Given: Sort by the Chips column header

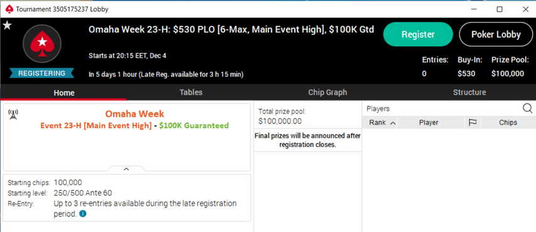Looking at the screenshot, I should coord(508,123).
